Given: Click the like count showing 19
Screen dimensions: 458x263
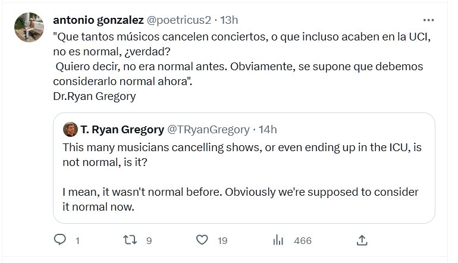Looking at the screenshot, I should click(x=222, y=241).
